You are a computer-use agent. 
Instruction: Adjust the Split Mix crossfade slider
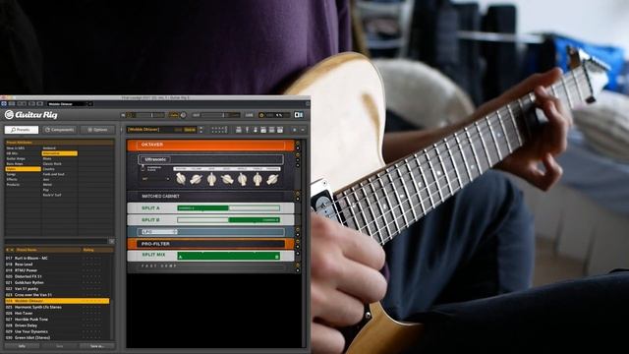pyautogui.click(x=228, y=256)
